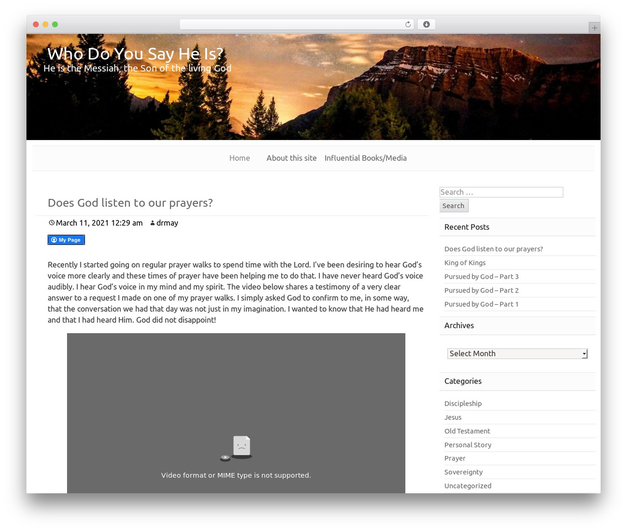
Task: Open recent post 'Pursued by God – Part 1'
Action: [482, 304]
